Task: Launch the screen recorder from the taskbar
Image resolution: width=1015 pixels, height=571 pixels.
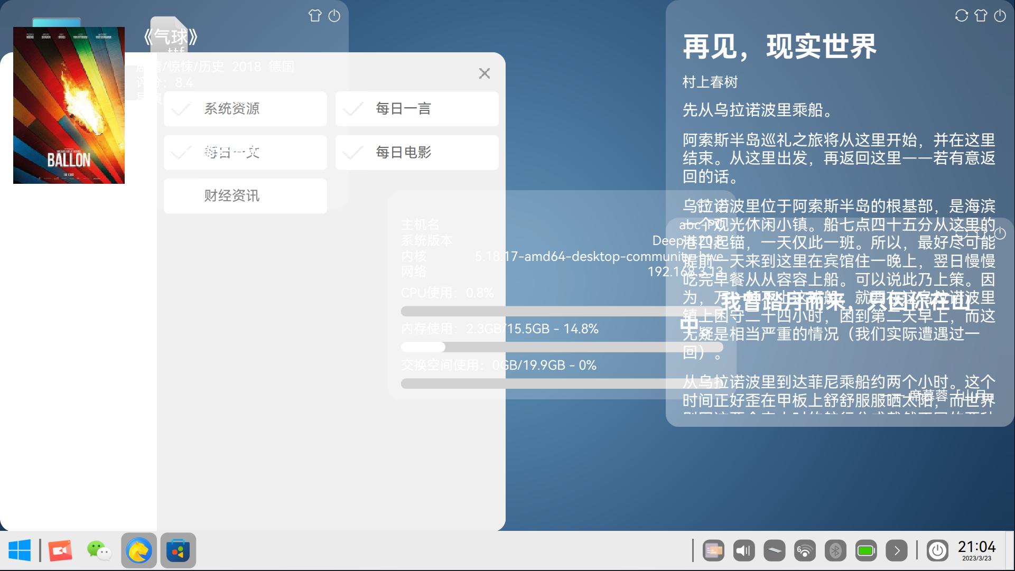Action: coord(59,550)
